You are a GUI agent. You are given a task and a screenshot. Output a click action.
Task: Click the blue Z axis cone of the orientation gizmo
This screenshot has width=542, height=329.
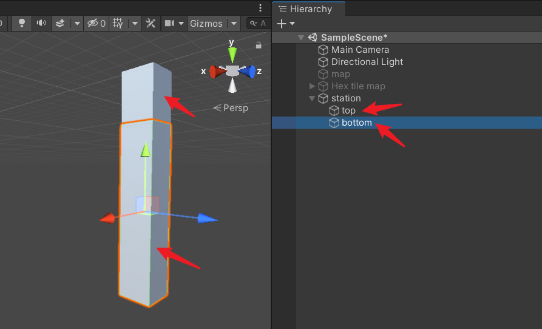247,72
